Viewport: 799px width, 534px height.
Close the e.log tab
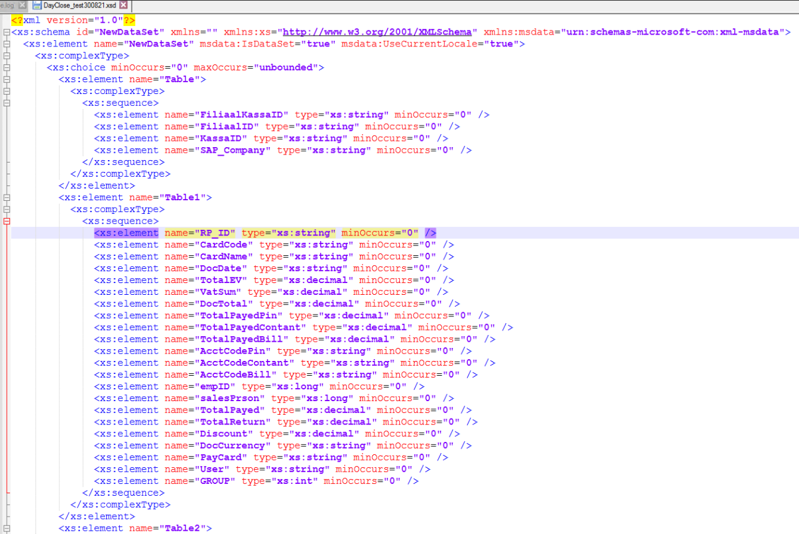[x=22, y=5]
